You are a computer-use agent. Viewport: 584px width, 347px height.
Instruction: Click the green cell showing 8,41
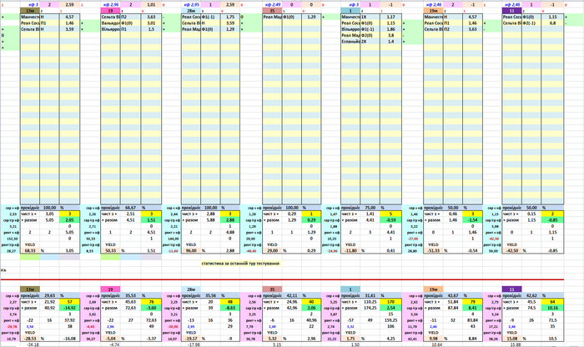(x=472, y=309)
